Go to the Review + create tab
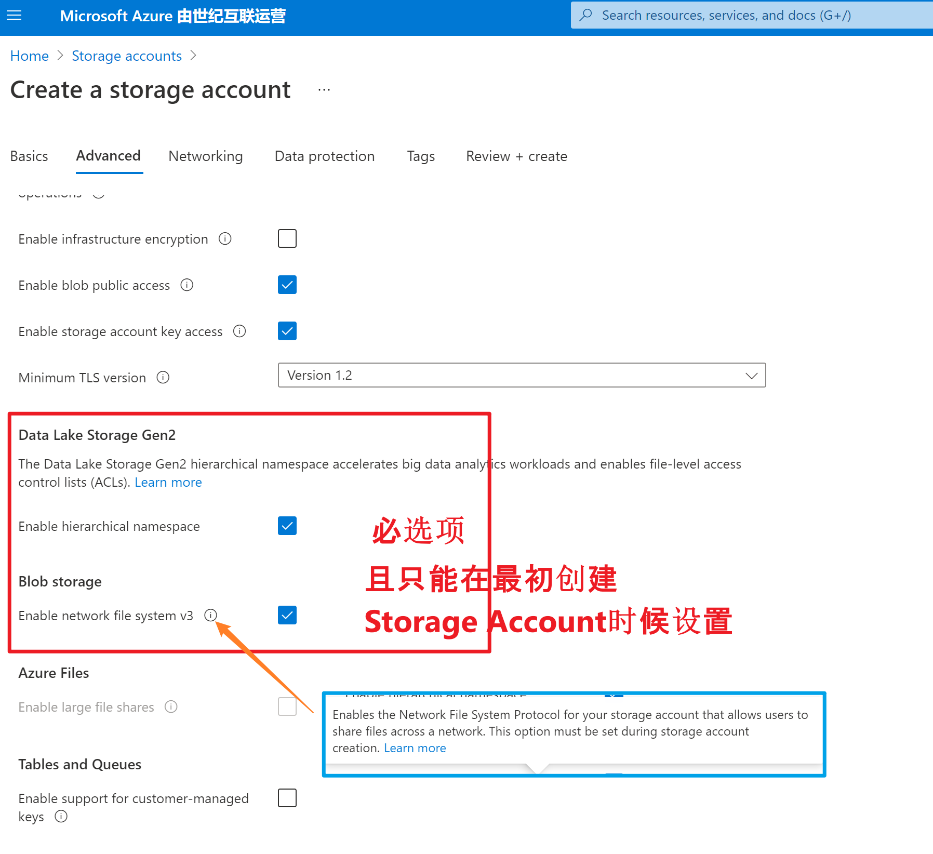The width and height of the screenshot is (933, 854). pos(516,156)
